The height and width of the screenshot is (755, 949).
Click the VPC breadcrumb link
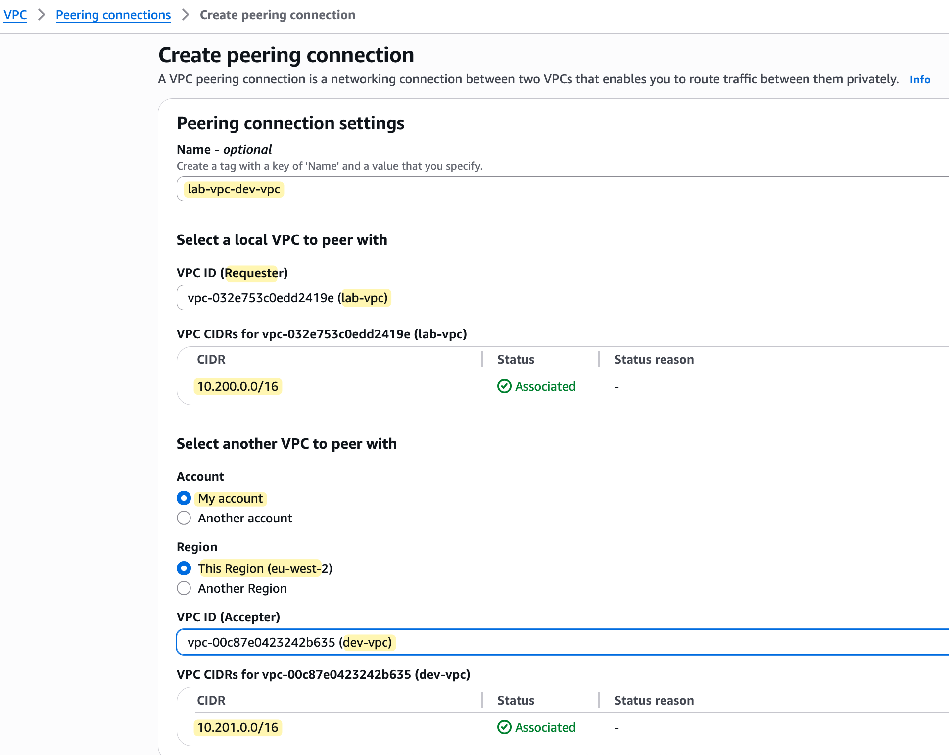[15, 15]
